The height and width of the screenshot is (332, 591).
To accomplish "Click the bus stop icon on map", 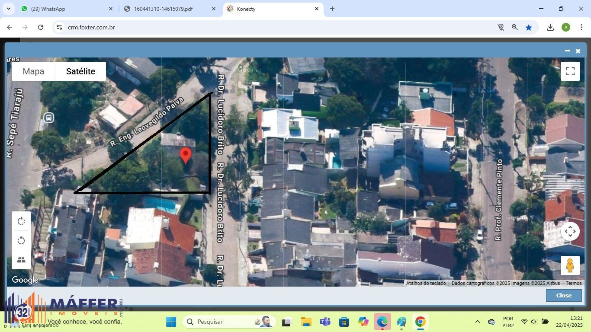I will [48, 118].
